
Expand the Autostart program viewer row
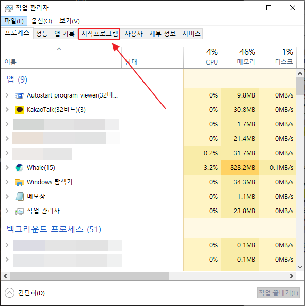[7, 95]
